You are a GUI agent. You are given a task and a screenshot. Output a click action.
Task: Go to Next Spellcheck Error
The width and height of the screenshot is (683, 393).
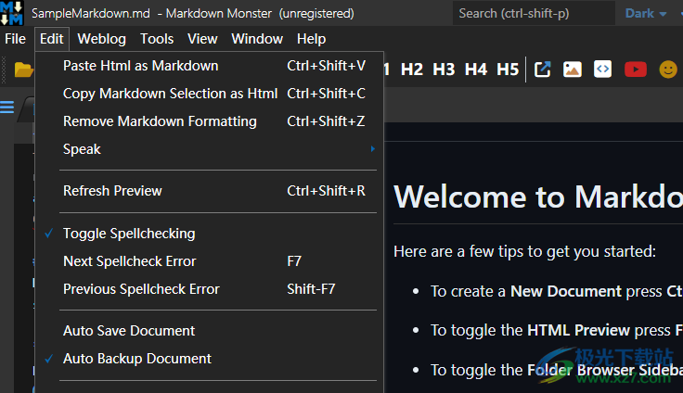click(210, 261)
